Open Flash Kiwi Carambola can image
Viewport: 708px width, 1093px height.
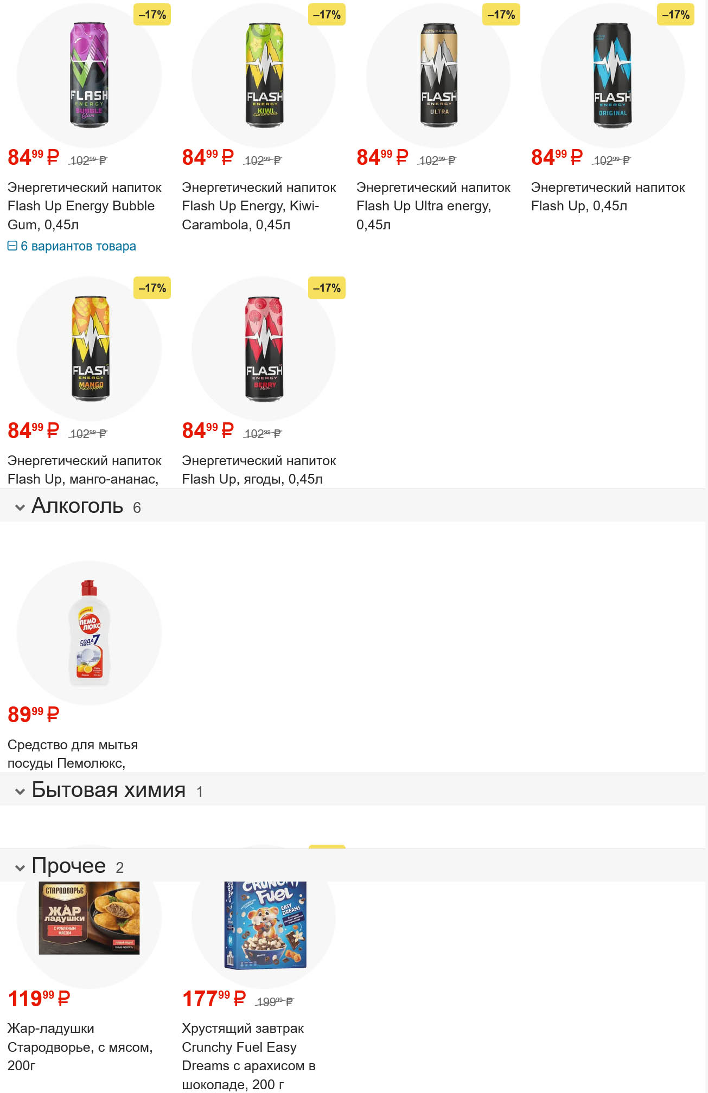[264, 75]
